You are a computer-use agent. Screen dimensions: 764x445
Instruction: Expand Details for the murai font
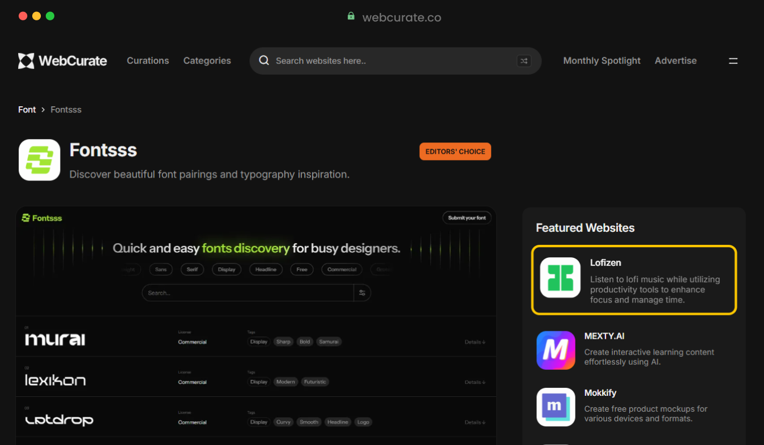click(475, 342)
